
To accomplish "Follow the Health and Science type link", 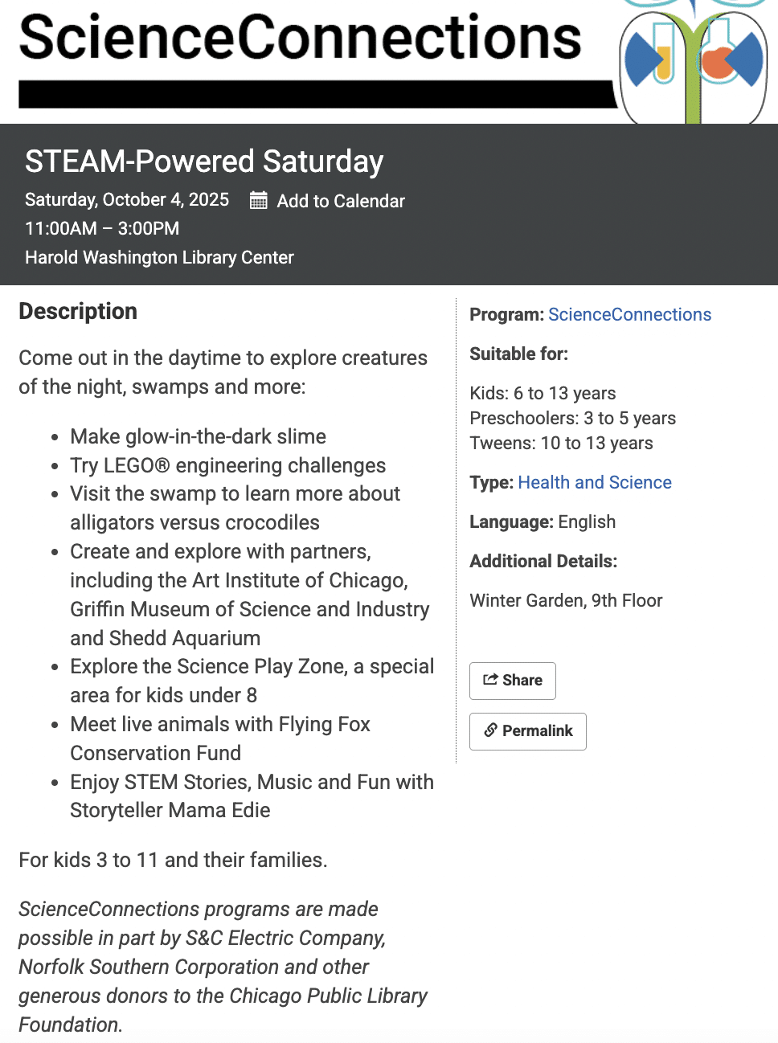I will [x=595, y=482].
